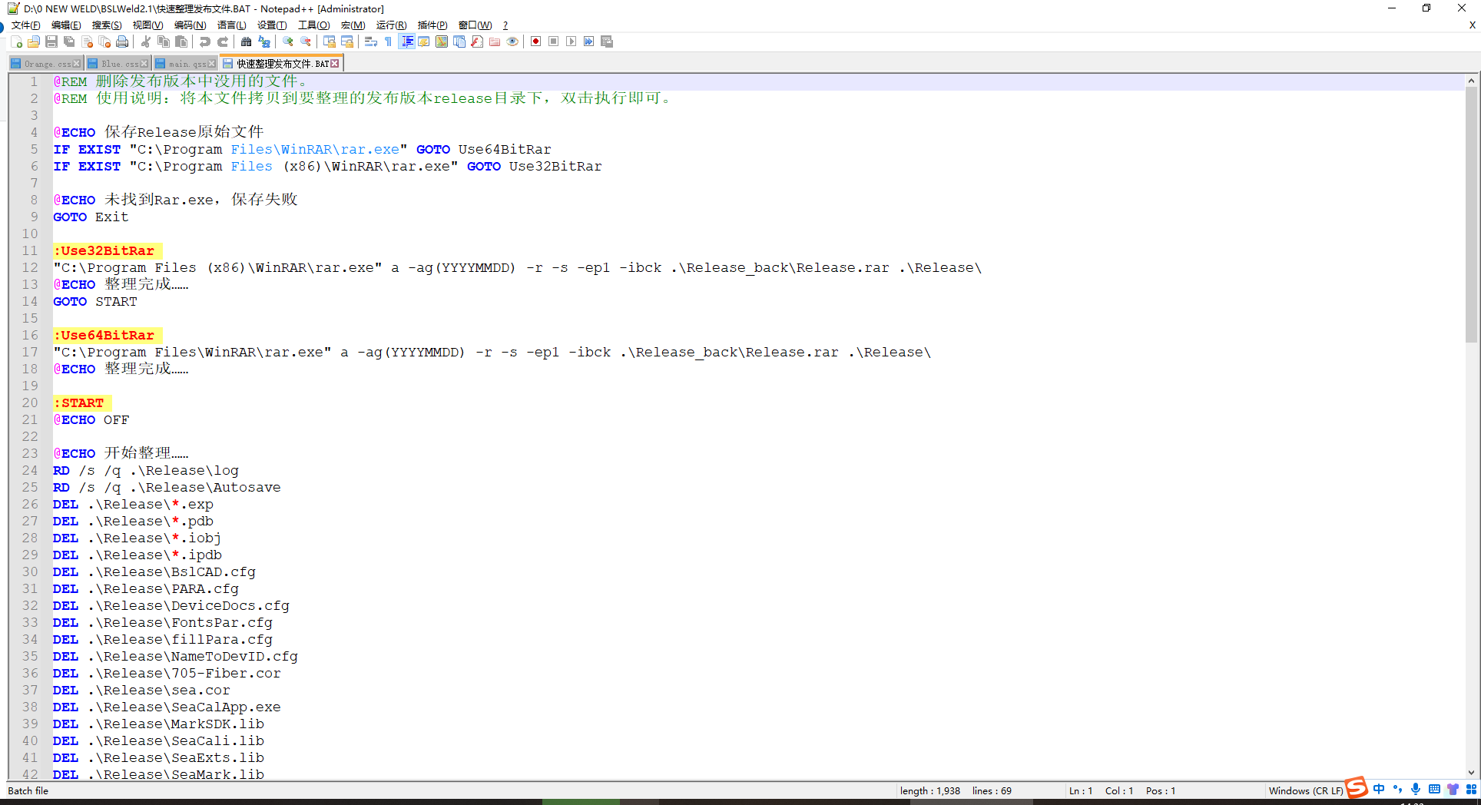This screenshot has width=1481, height=805.
Task: Undo the last edit via toolbar arrow
Action: [x=204, y=41]
